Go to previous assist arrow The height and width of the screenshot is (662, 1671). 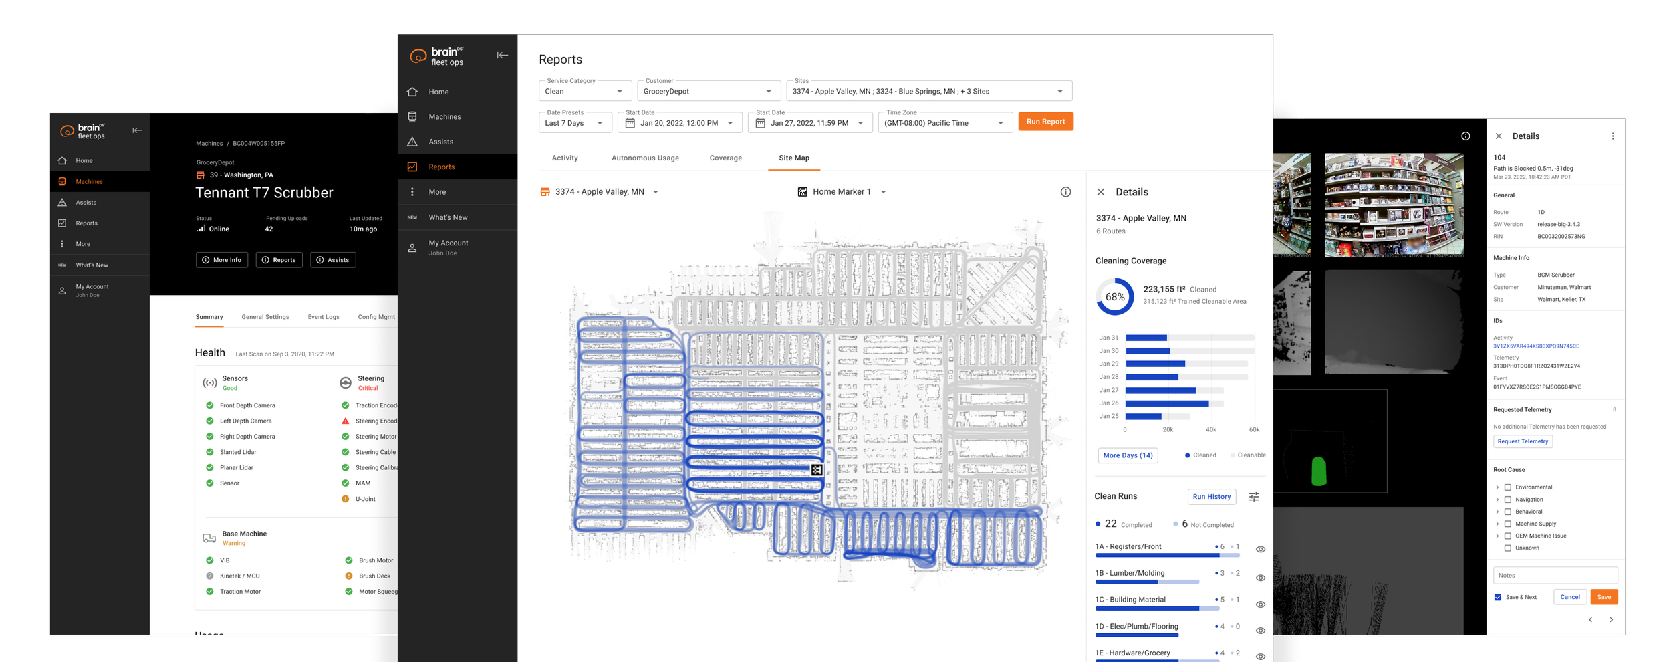1591,620
